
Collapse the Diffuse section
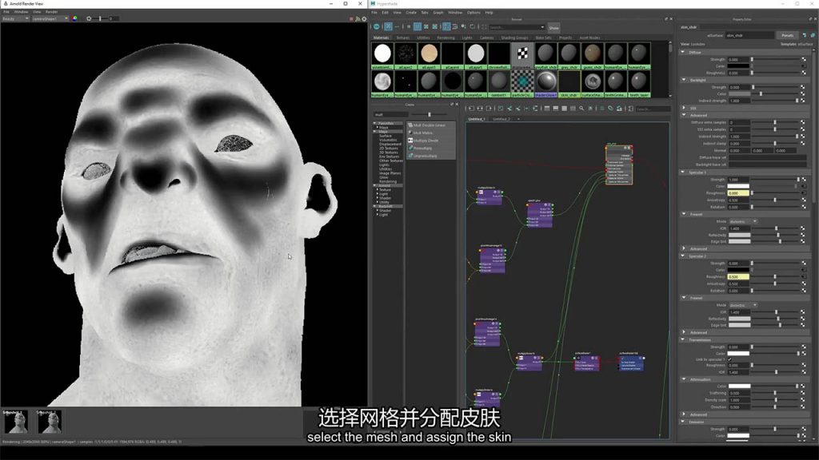point(684,53)
